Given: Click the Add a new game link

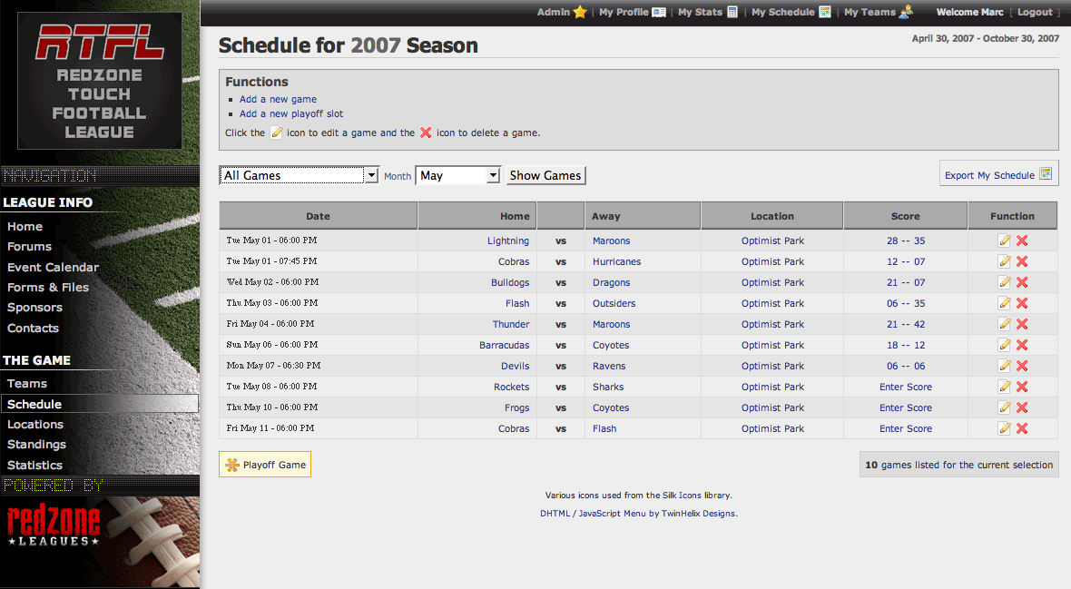Looking at the screenshot, I should pos(278,100).
